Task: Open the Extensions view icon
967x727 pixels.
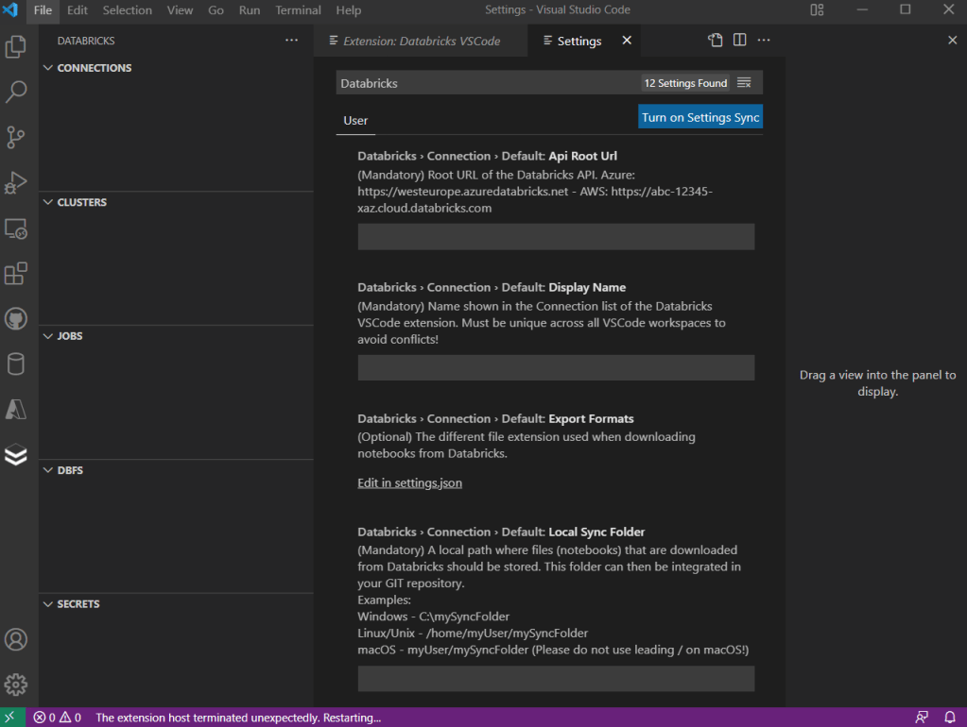Action: tap(16, 274)
